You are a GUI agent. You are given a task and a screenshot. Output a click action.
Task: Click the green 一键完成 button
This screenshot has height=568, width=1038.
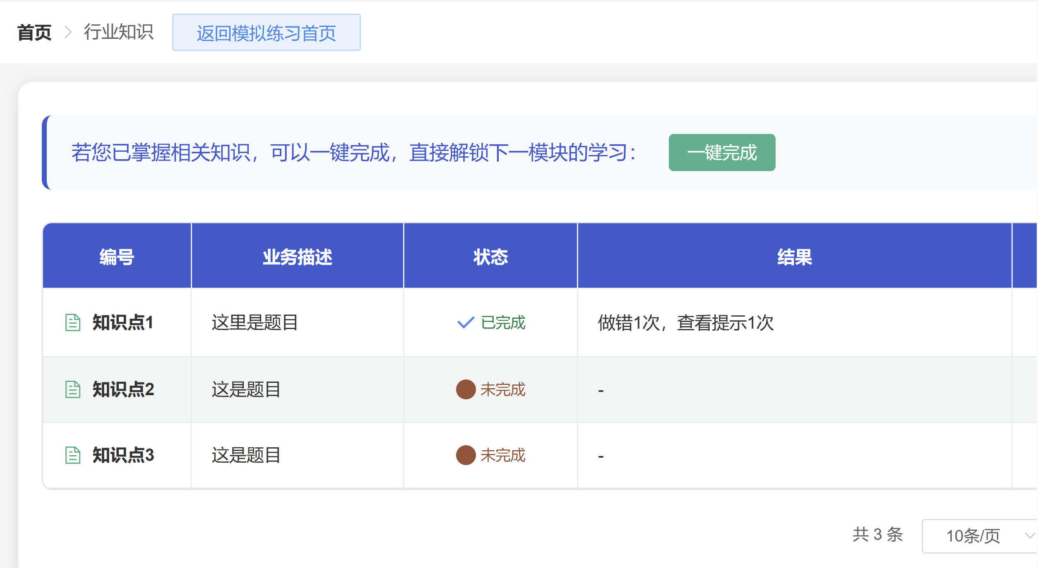click(722, 153)
